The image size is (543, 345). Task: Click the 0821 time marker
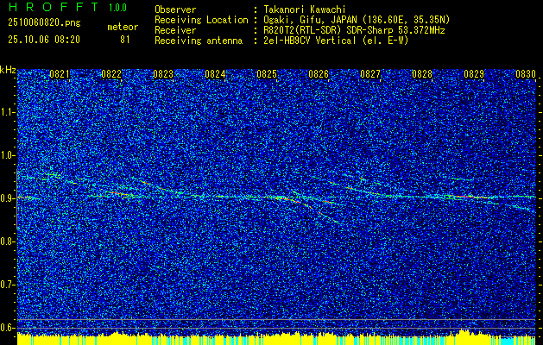[x=60, y=74]
